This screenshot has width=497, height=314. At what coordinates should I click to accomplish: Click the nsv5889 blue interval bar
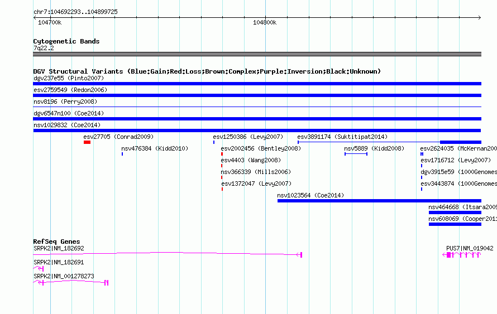click(x=356, y=154)
